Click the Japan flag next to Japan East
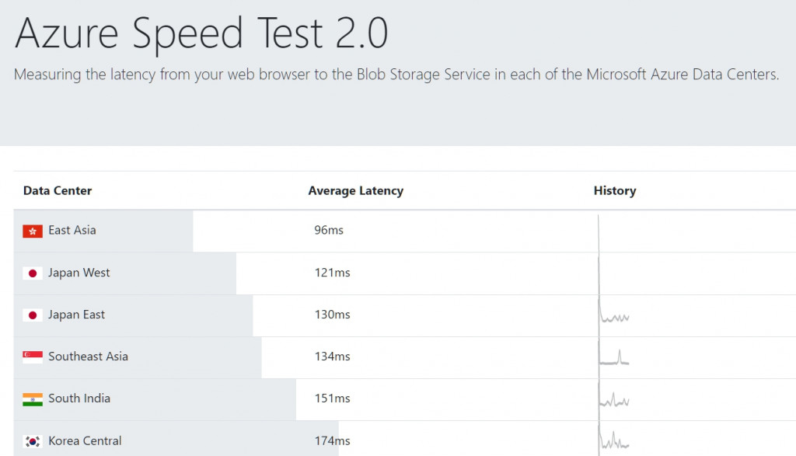The image size is (796, 456). click(33, 315)
